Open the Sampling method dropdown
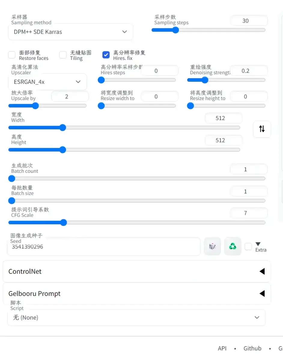 (70, 32)
